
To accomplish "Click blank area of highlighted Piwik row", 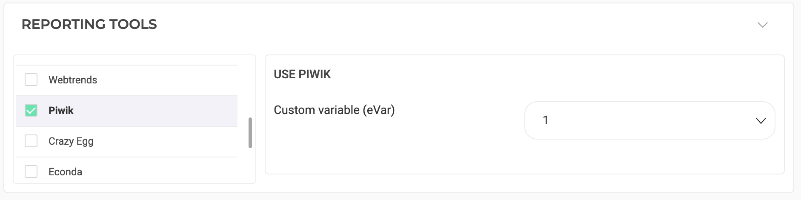I will click(162, 111).
